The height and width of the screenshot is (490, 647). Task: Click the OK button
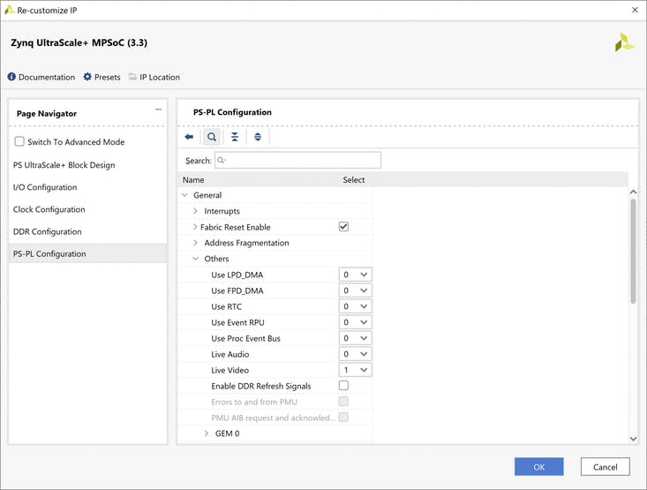[x=538, y=466]
